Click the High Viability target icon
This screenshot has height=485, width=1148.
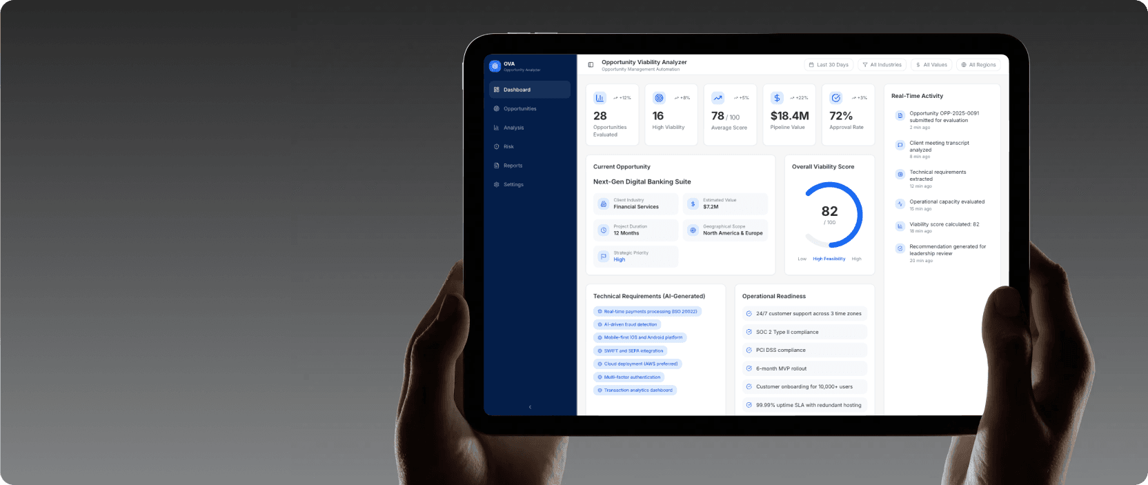point(659,98)
